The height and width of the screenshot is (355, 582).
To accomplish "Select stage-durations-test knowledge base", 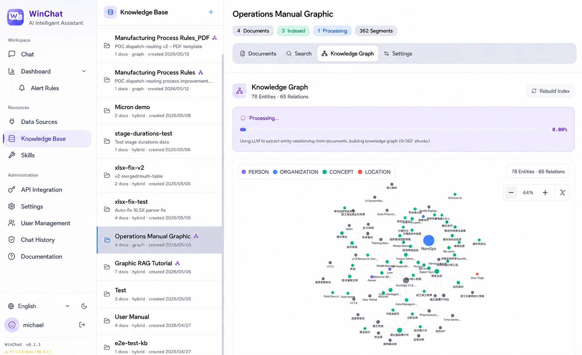I will (x=160, y=141).
